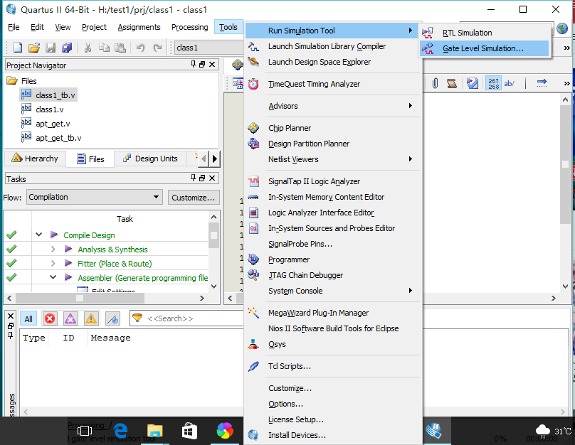The width and height of the screenshot is (575, 445).
Task: Select RTL Simulation menu item
Action: pyautogui.click(x=484, y=33)
